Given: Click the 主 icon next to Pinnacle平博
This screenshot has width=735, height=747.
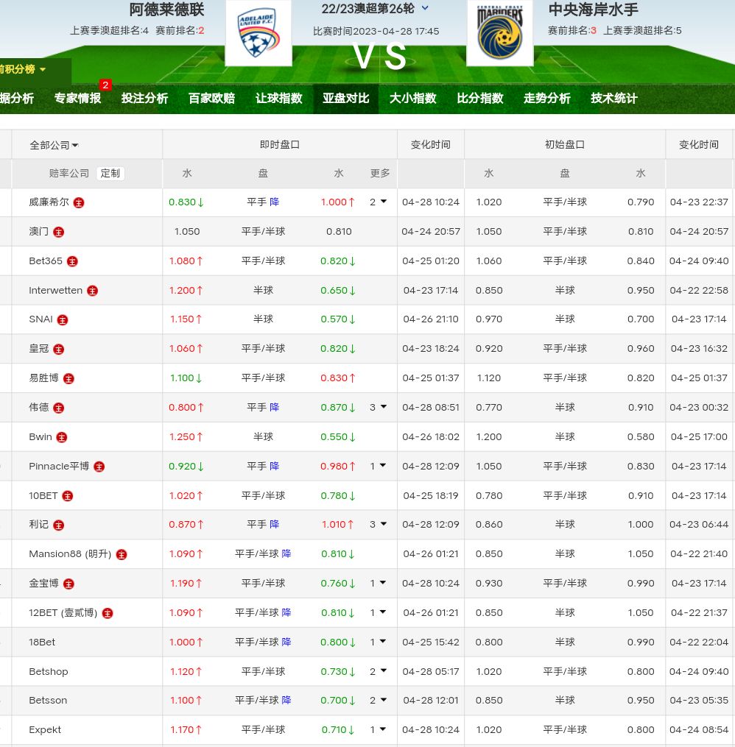Looking at the screenshot, I should (x=99, y=467).
